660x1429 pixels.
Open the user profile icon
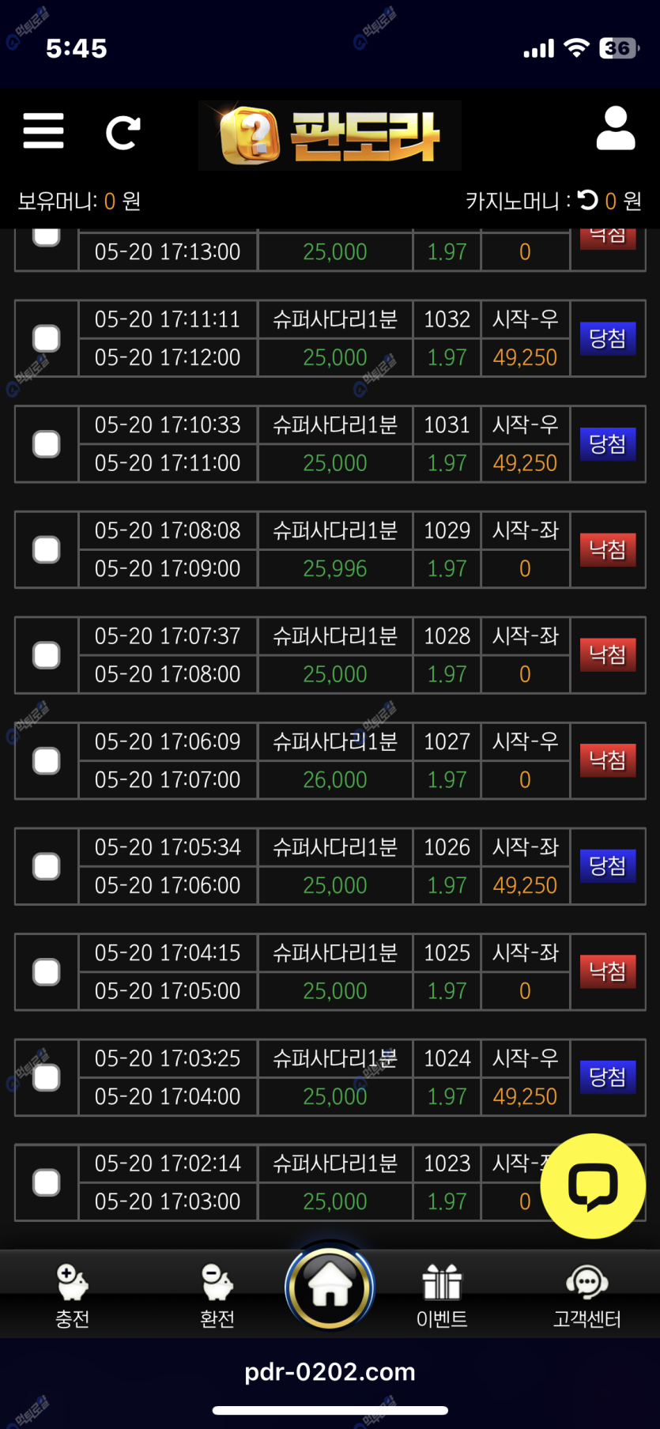(x=615, y=129)
